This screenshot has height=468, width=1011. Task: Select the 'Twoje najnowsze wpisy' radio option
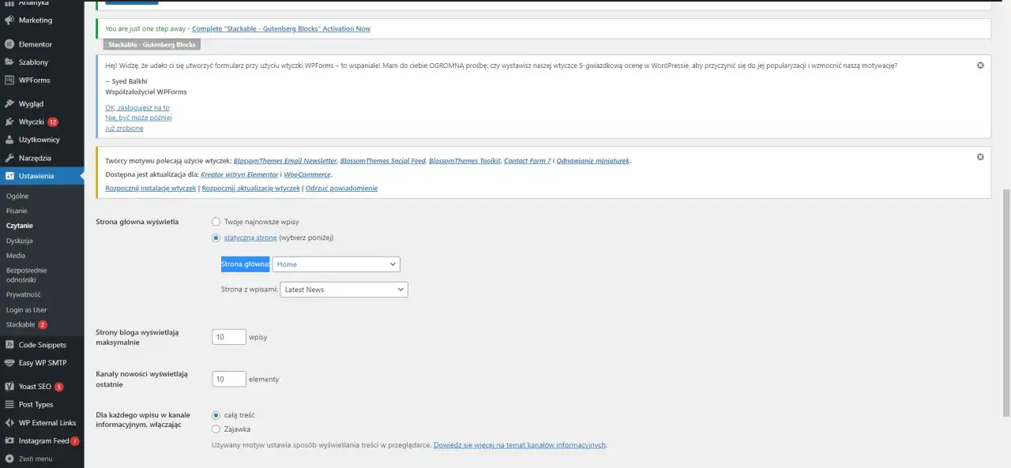tap(216, 222)
